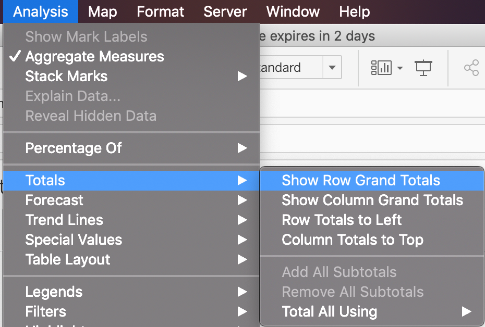Click the Show Me chart icon

pyautogui.click(x=381, y=68)
